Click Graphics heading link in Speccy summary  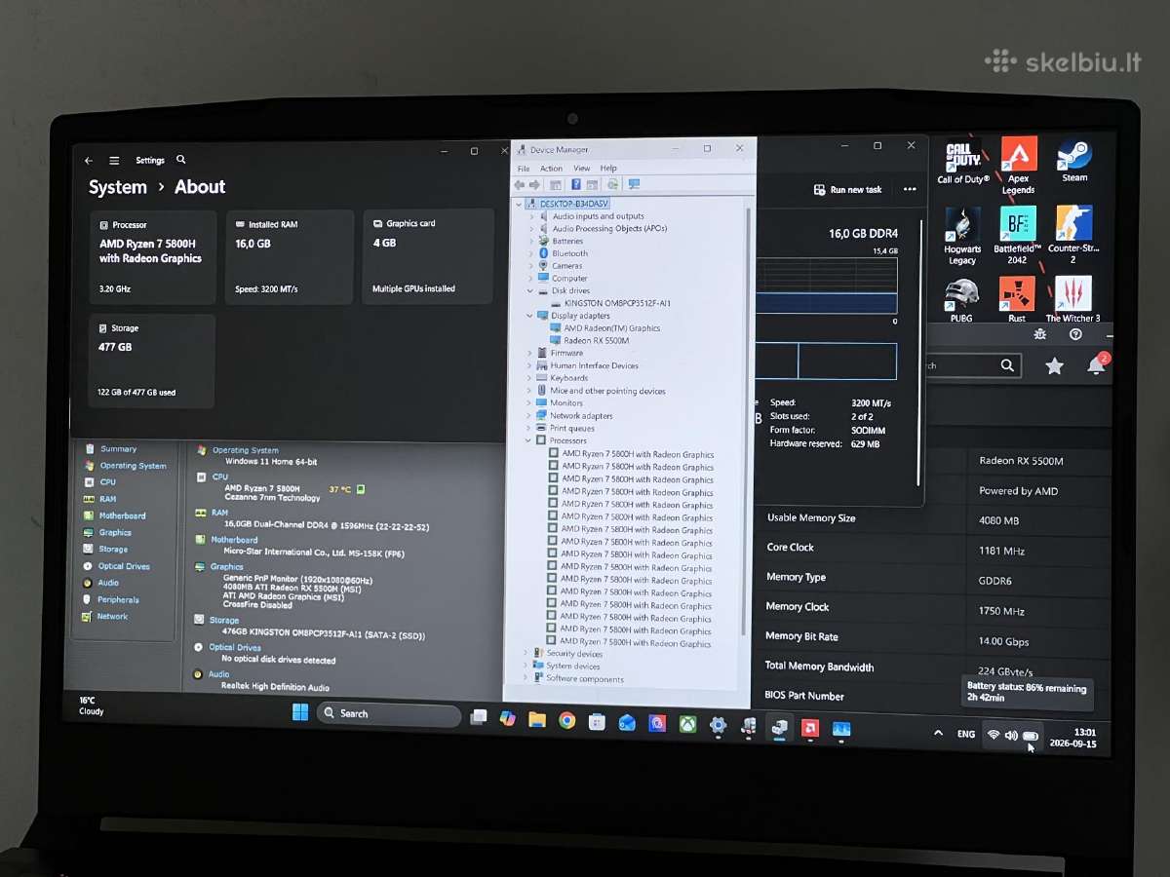click(226, 566)
